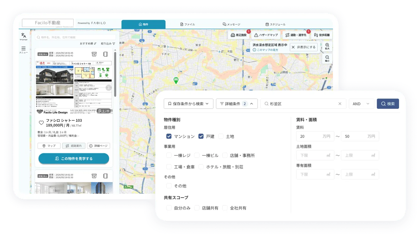Image resolution: width=419 pixels, height=235 pixels.
Task: Show 徒歩距離 walking distance
Action: (322, 35)
